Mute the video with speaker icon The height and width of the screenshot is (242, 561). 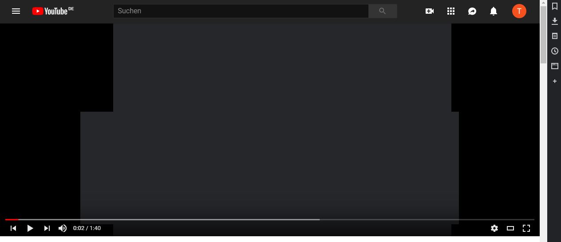(x=63, y=228)
